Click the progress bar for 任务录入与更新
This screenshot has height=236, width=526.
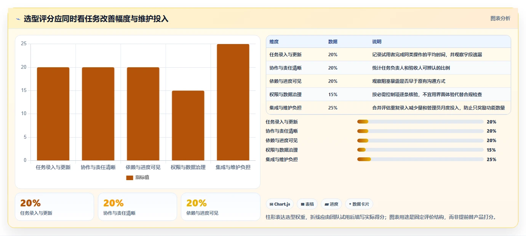point(420,122)
